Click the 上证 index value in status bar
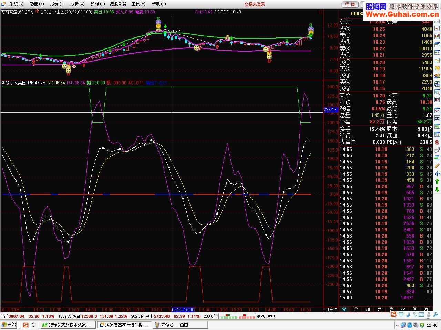This screenshot has height=330, width=441. 16,316
